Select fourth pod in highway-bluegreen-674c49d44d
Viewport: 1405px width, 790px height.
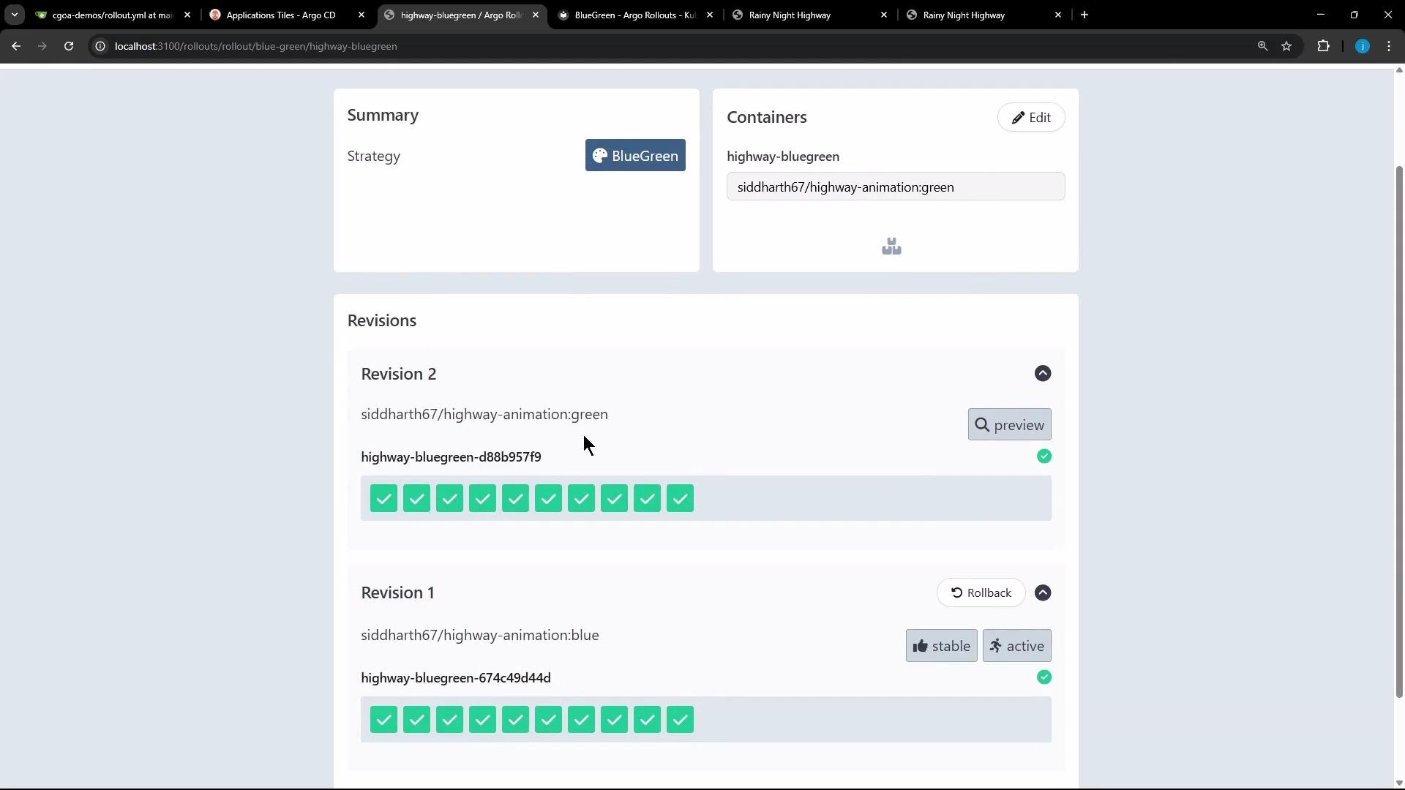click(482, 720)
